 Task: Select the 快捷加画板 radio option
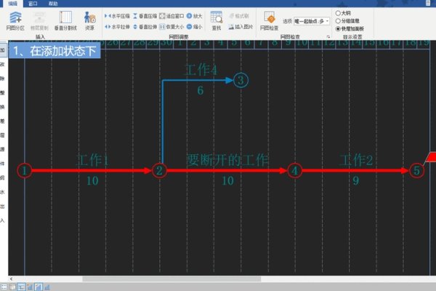(x=338, y=28)
